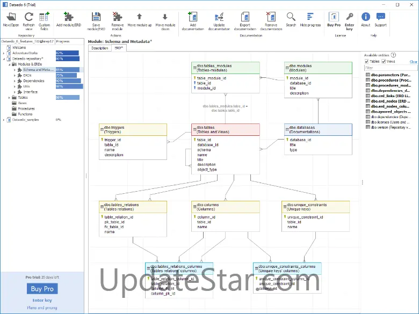This screenshot has height=314, width=419.
Task: Expand the ERDs module node
Action: pos(15,75)
